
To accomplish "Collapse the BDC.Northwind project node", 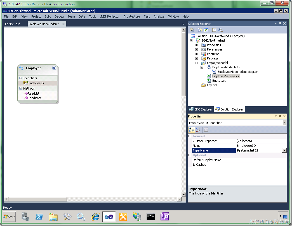I will (191, 40).
